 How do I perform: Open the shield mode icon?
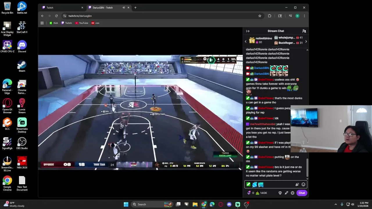[x=280, y=193]
